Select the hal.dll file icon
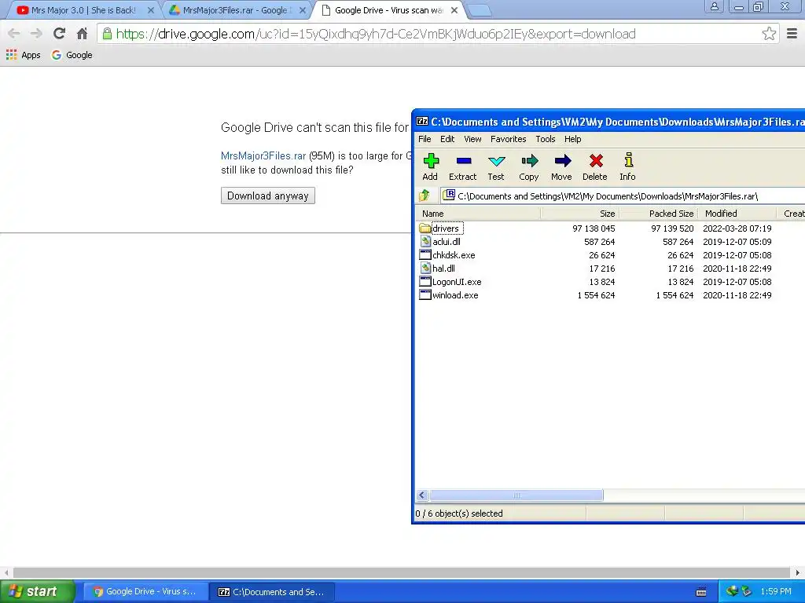805x603 pixels. (425, 269)
